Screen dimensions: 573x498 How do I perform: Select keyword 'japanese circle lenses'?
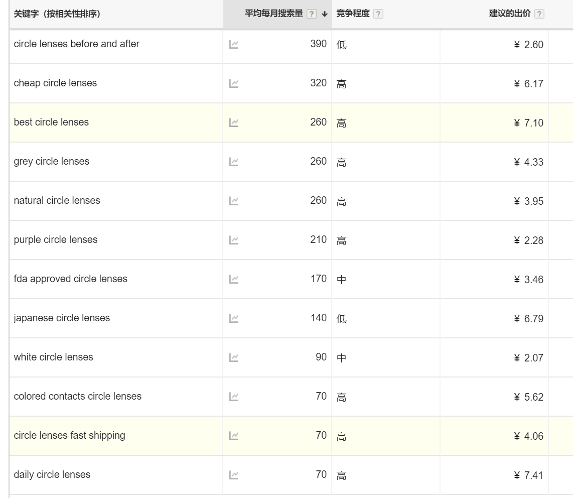[62, 318]
